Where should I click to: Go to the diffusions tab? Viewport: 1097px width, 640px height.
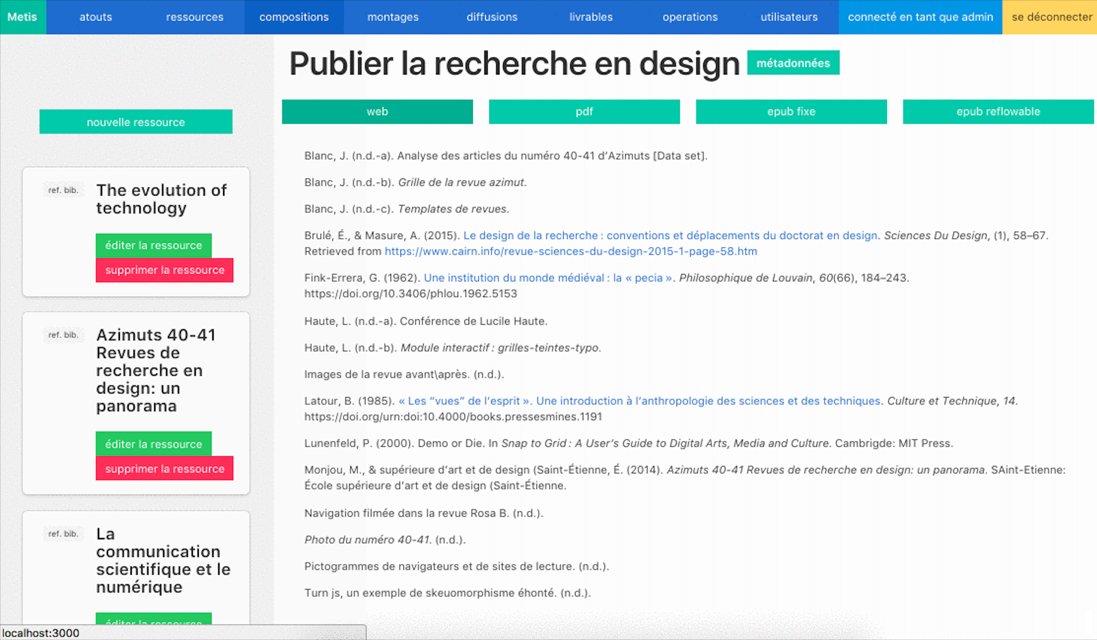click(492, 17)
